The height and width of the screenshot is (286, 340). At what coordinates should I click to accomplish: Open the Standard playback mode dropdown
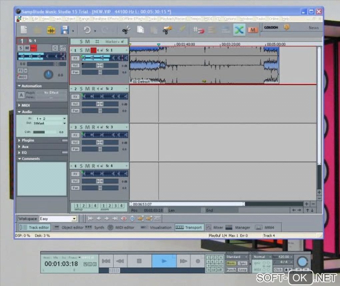(x=237, y=257)
